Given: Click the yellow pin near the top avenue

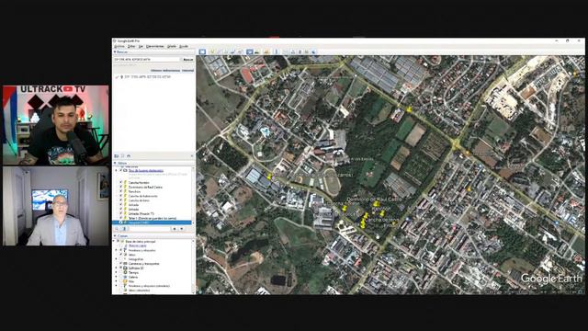Looking at the screenshot, I should point(409,109).
